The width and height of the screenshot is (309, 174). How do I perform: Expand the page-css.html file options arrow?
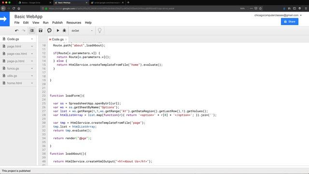(x=32, y=54)
